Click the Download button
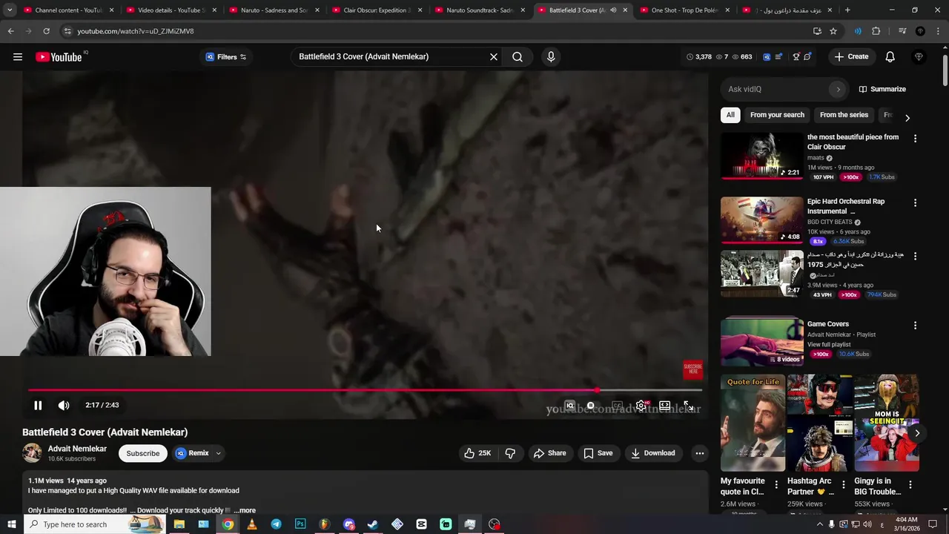 point(653,453)
